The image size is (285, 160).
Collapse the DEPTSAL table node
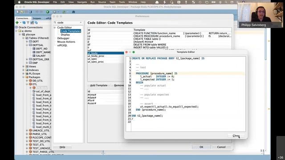point(27,45)
